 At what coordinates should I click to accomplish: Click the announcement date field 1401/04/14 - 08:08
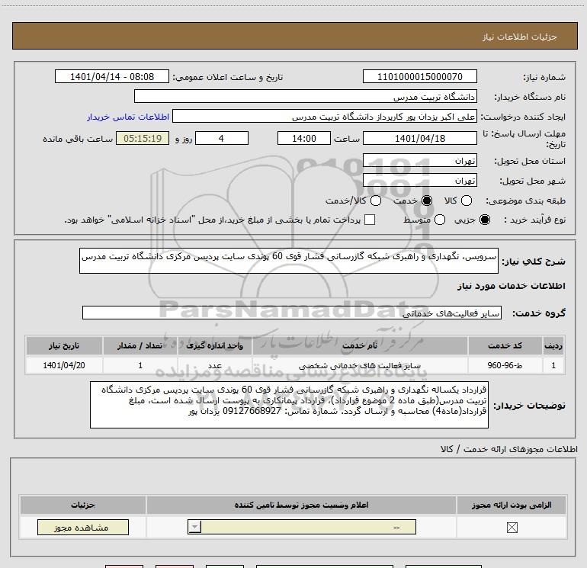click(x=112, y=76)
